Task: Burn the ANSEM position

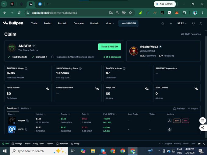Action: coord(177,121)
